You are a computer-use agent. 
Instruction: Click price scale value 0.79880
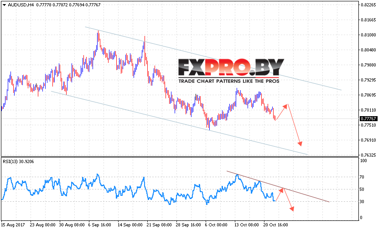coord(368,65)
